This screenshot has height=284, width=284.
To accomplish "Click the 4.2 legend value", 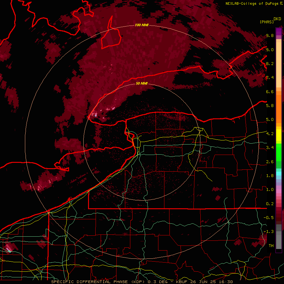I will 270,134.
